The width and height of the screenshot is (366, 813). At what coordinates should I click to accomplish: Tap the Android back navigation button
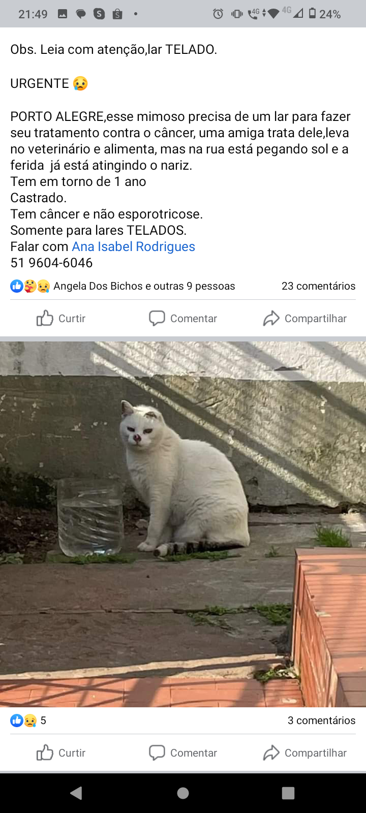(76, 793)
